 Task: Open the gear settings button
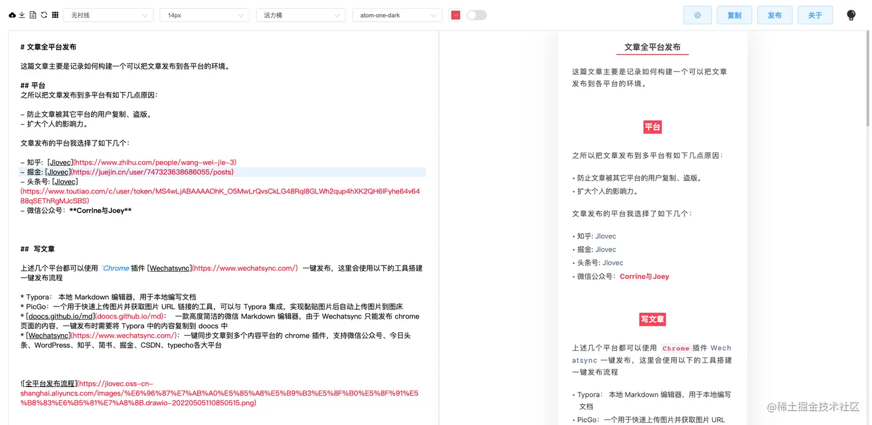[x=697, y=15]
